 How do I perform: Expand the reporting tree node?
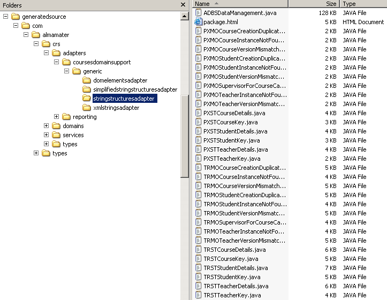pos(57,116)
